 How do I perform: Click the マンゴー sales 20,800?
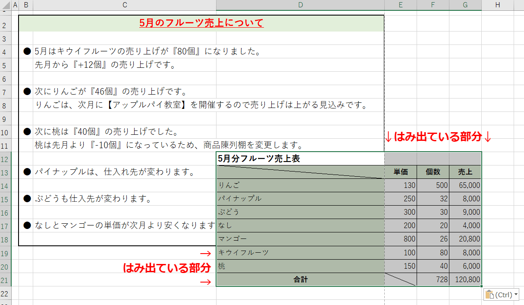(x=465, y=239)
